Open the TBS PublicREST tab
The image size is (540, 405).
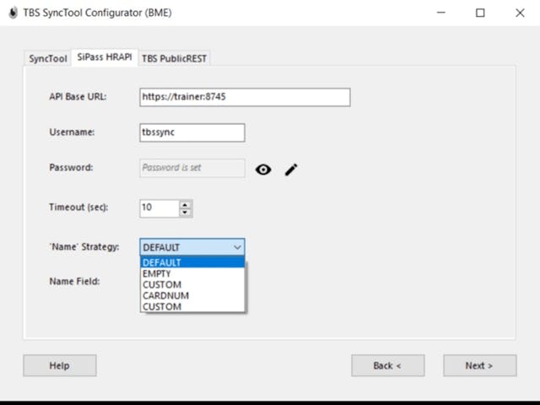[174, 58]
